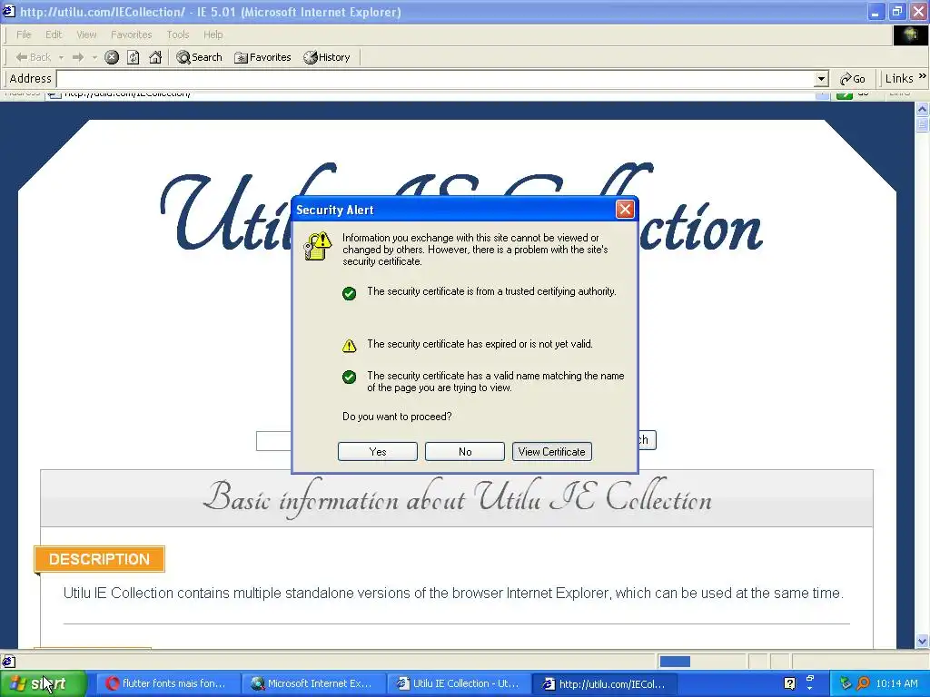Click the yellow warning icon beside expired
Screen dimensions: 930x697
(x=350, y=346)
